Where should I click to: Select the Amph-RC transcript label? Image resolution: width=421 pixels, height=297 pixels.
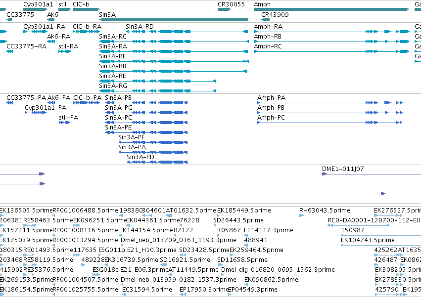pos(268,46)
